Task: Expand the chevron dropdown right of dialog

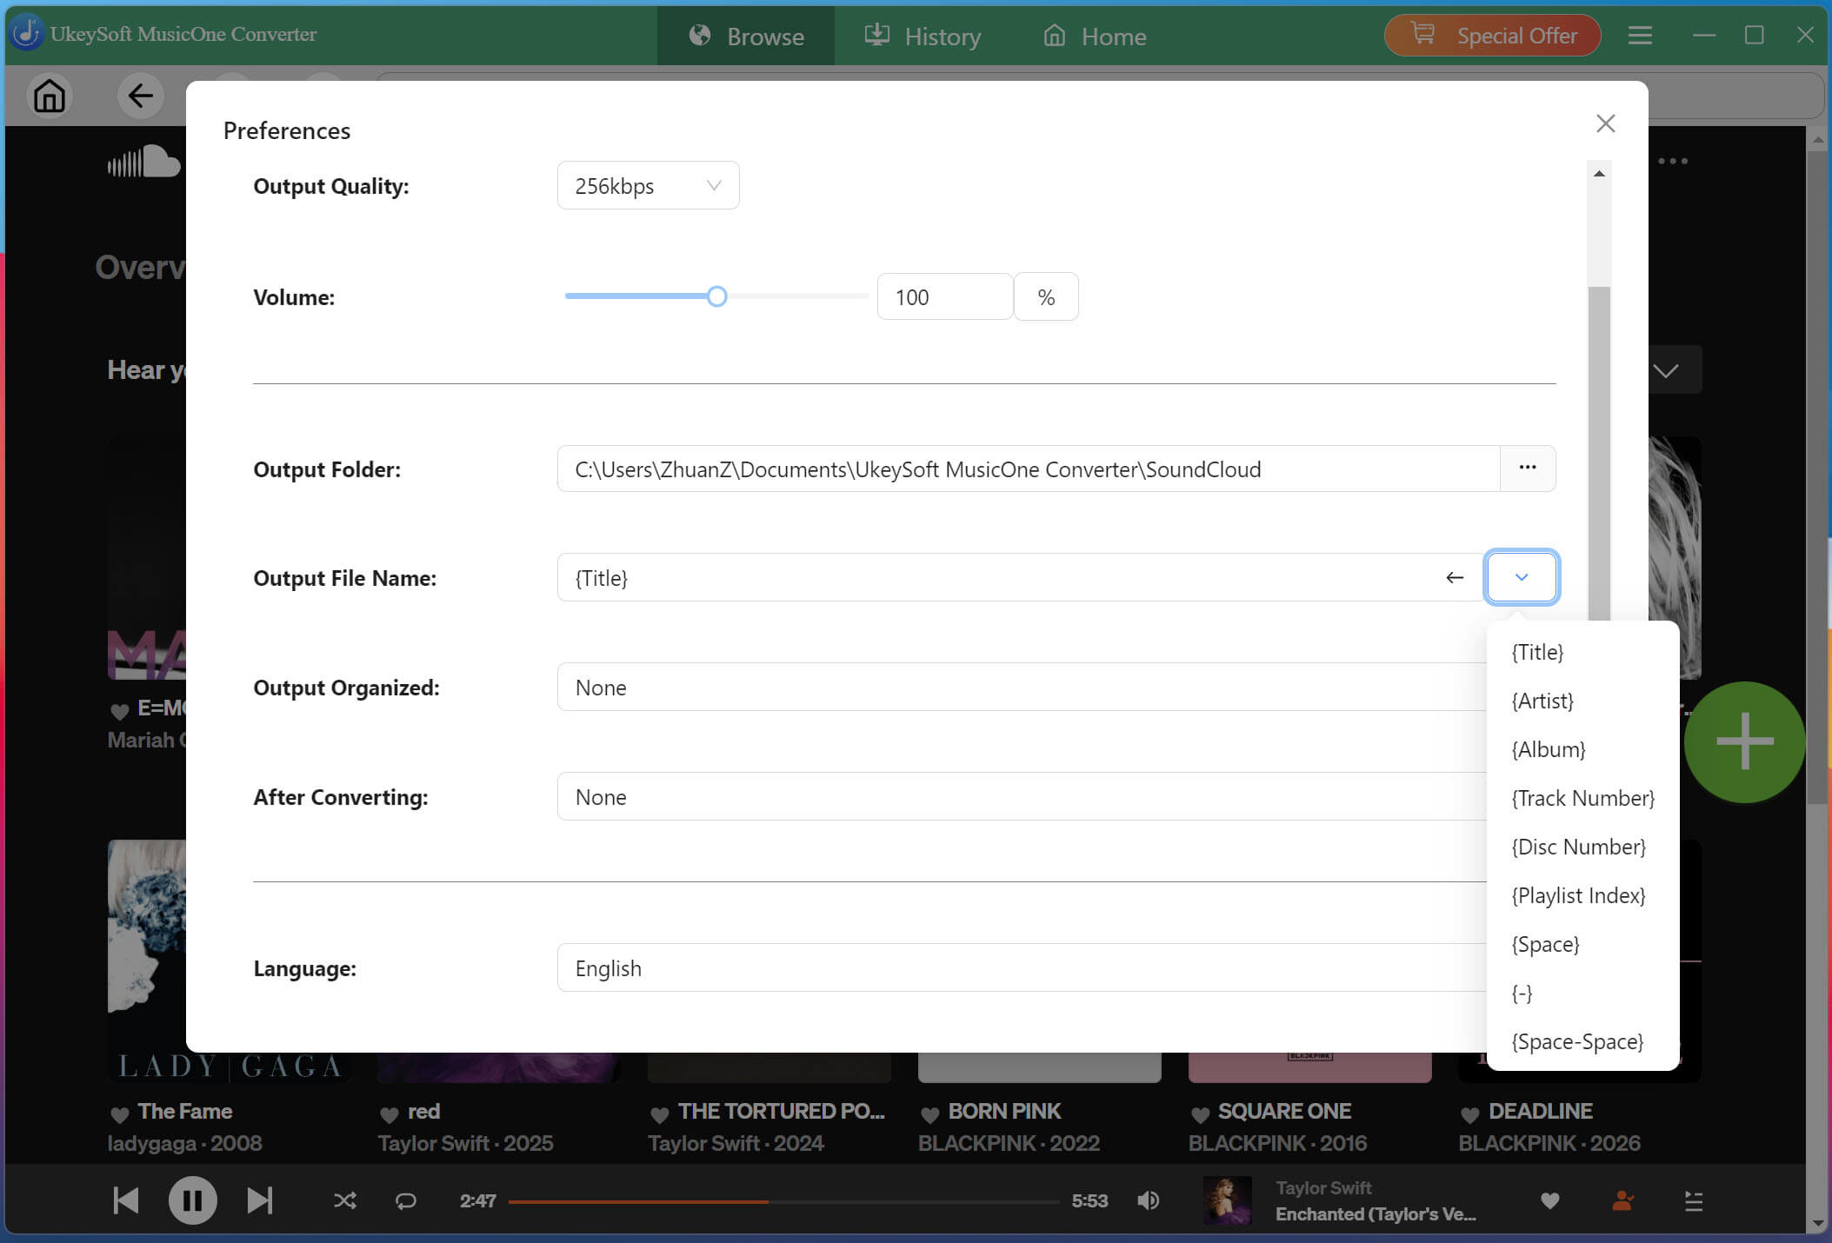Action: pyautogui.click(x=1666, y=371)
